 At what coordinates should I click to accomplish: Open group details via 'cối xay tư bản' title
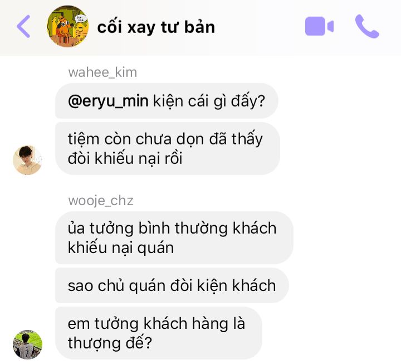(156, 27)
